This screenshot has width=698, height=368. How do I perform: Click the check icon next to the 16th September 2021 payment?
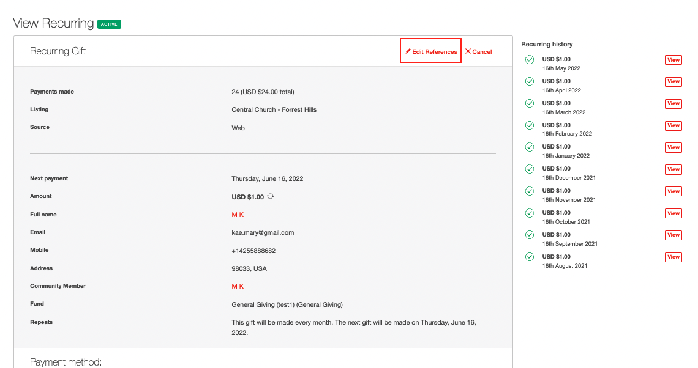point(529,235)
